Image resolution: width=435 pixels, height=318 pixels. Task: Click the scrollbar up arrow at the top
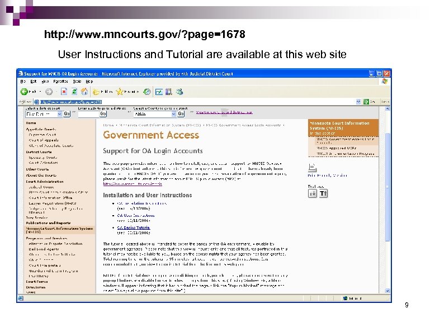[387, 108]
